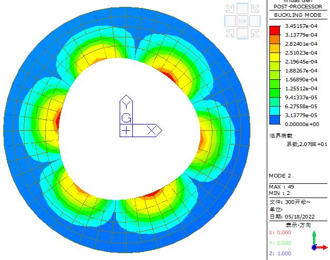Click the origin plus box of axis marker

coord(126,130)
